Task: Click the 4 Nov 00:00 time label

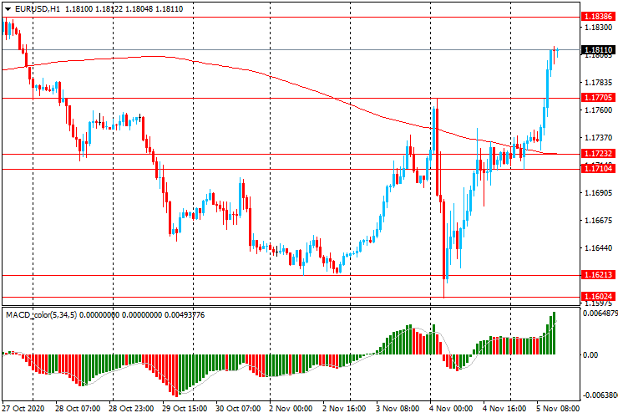Action: click(x=451, y=408)
